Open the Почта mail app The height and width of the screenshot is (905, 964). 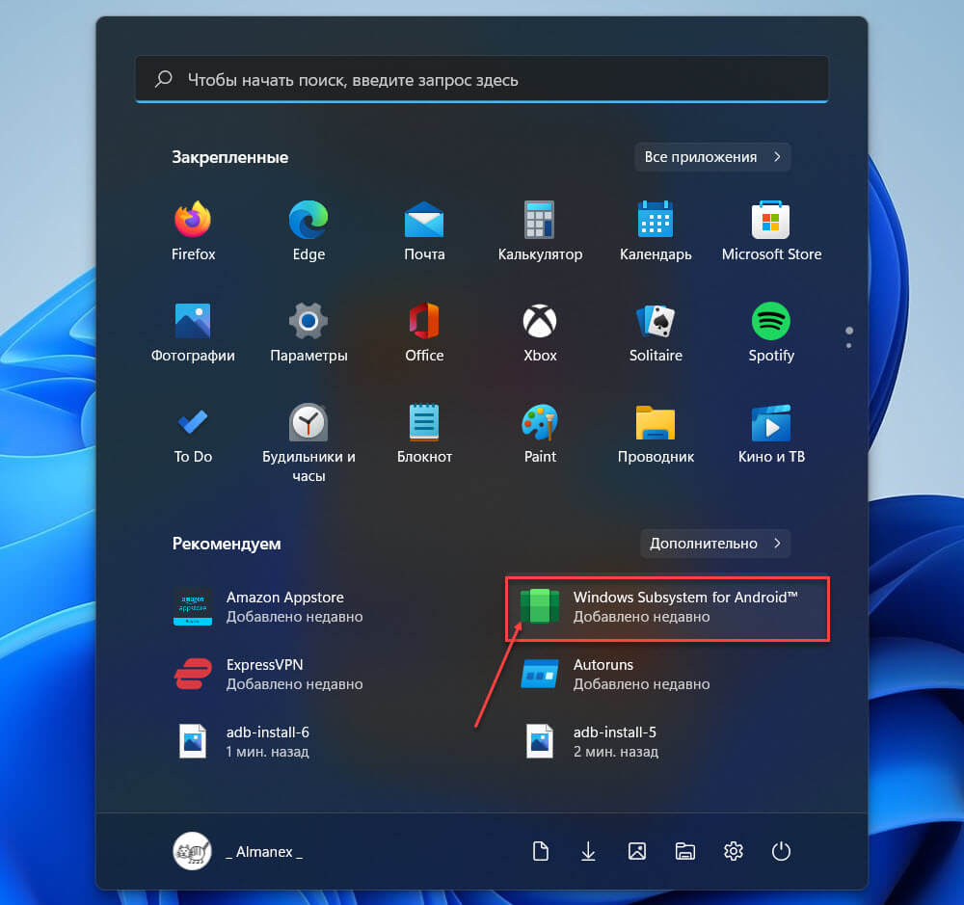[x=424, y=231]
